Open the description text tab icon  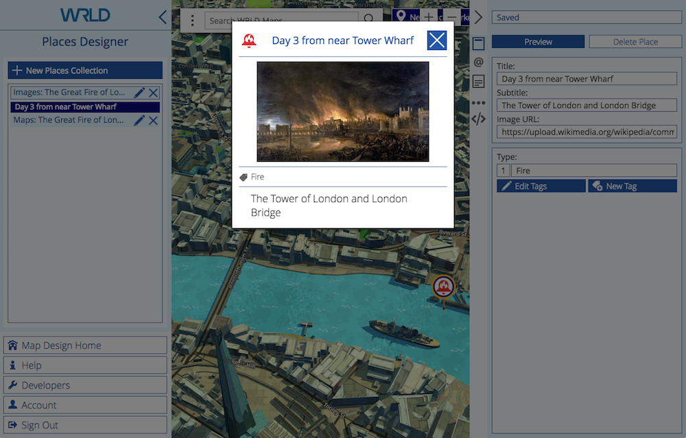click(478, 82)
